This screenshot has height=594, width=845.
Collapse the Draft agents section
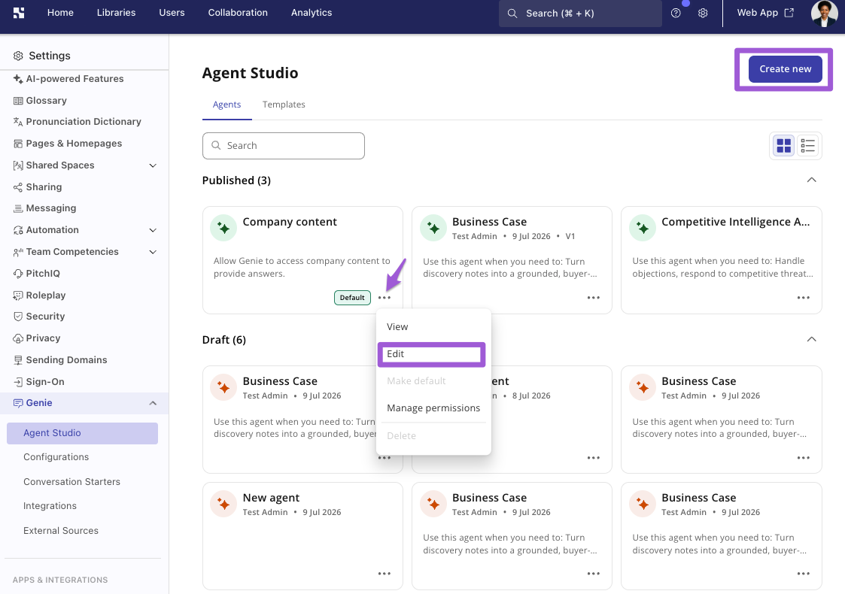pos(811,339)
